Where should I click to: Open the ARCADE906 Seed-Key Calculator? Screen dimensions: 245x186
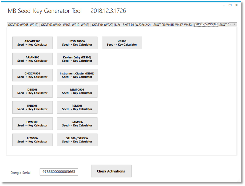tap(33, 43)
